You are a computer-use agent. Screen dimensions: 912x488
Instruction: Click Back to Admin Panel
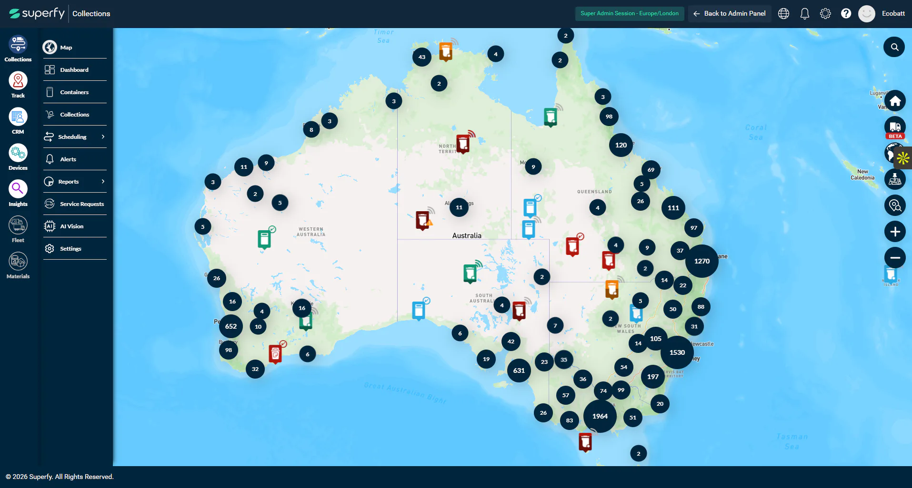click(x=730, y=13)
